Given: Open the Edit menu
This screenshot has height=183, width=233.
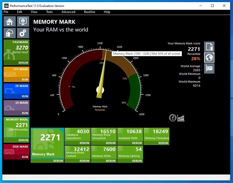Looking at the screenshot, I should 19,12.
